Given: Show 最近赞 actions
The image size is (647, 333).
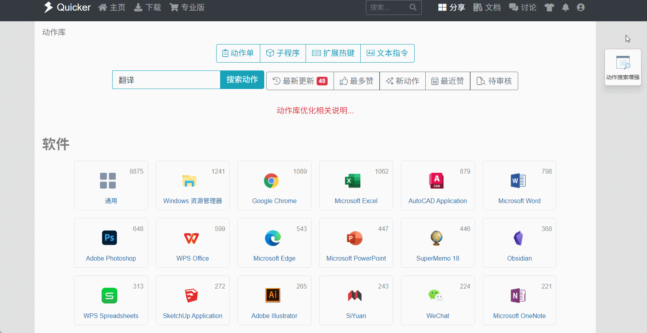Looking at the screenshot, I should [x=448, y=81].
